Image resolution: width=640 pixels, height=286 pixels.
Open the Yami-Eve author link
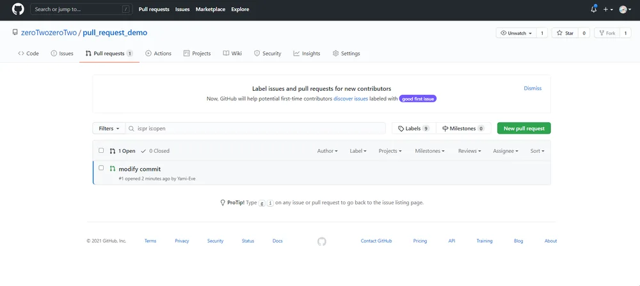(186, 179)
